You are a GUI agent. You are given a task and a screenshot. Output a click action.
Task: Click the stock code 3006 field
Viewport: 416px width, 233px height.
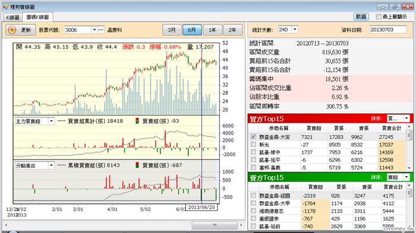(x=77, y=30)
